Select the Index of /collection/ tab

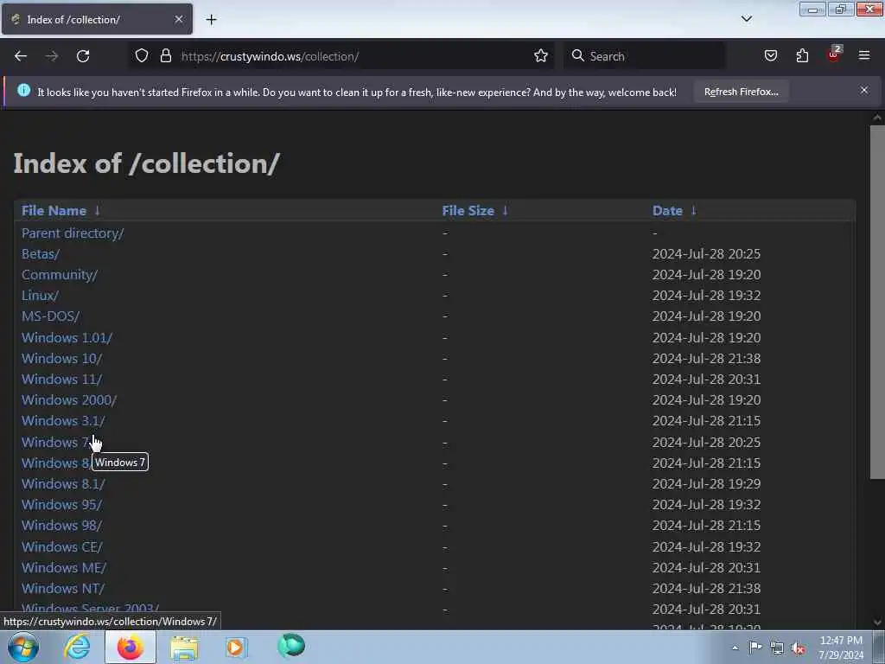[x=97, y=20]
